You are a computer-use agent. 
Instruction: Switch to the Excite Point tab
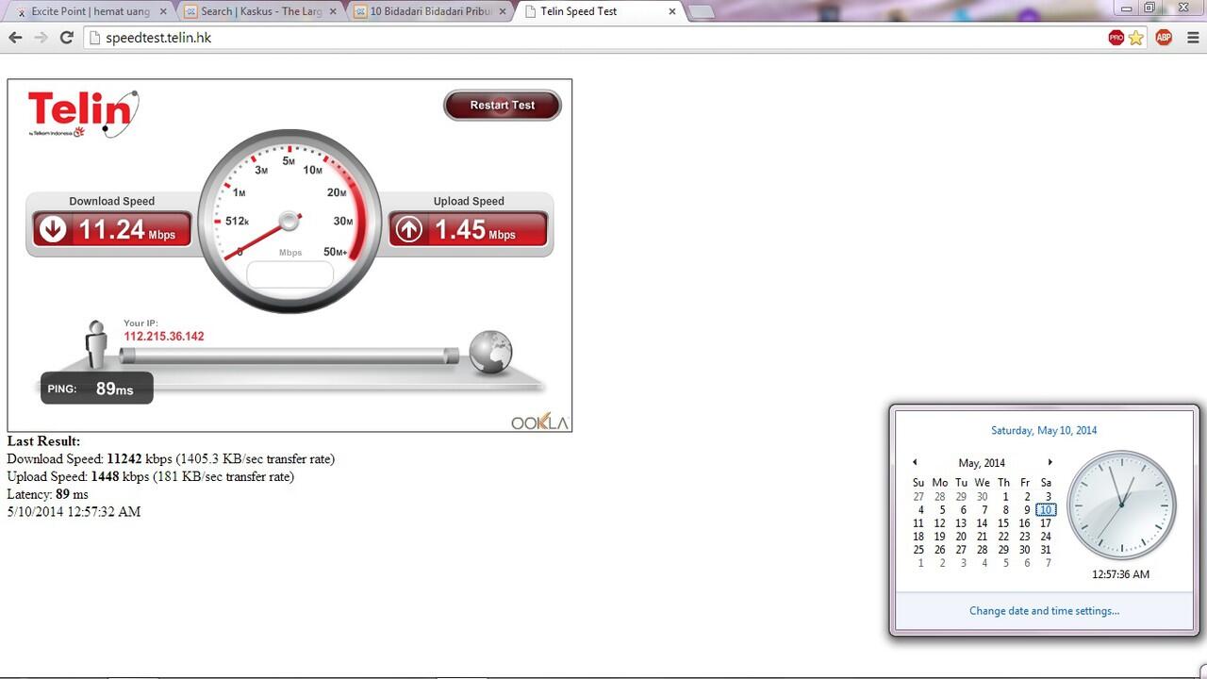click(x=89, y=11)
